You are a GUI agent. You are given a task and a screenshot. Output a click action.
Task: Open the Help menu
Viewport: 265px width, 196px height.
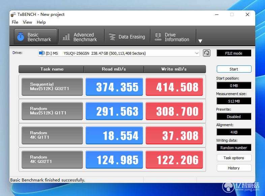pyautogui.click(x=41, y=22)
